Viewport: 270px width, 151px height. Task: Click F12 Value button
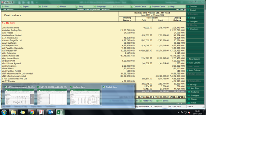[x=195, y=103]
